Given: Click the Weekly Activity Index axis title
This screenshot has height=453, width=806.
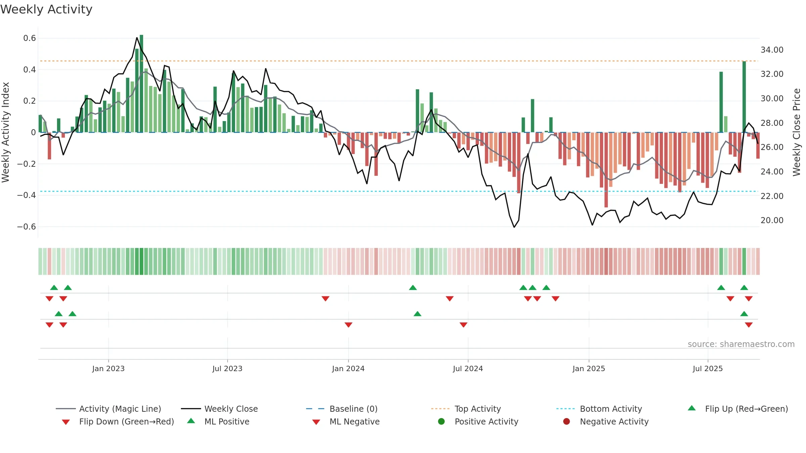Looking at the screenshot, I should point(5,132).
